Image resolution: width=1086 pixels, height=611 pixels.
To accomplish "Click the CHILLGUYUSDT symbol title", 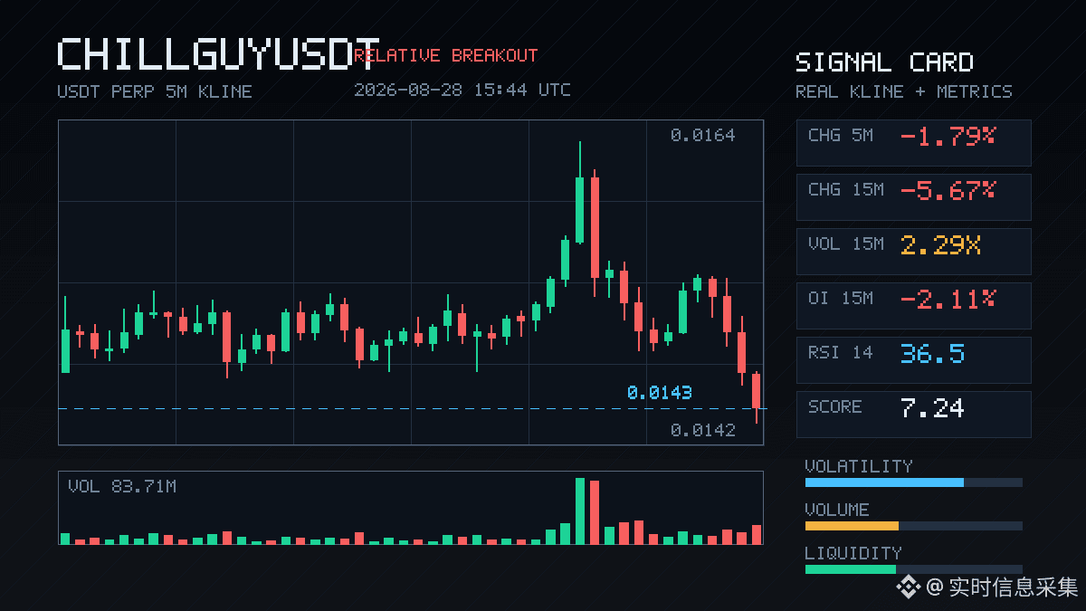I will click(219, 54).
